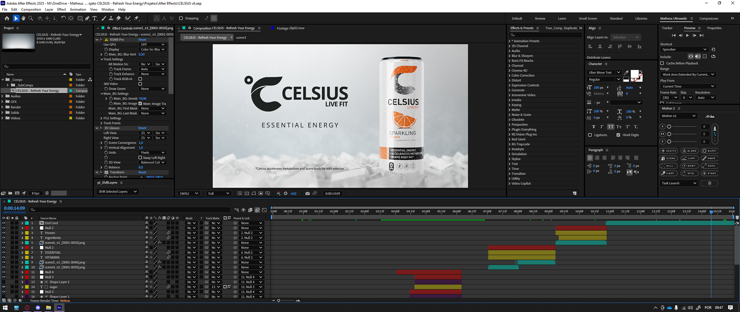Play the preview in Preview panel
Screen dimensions: 740x312
(687, 35)
